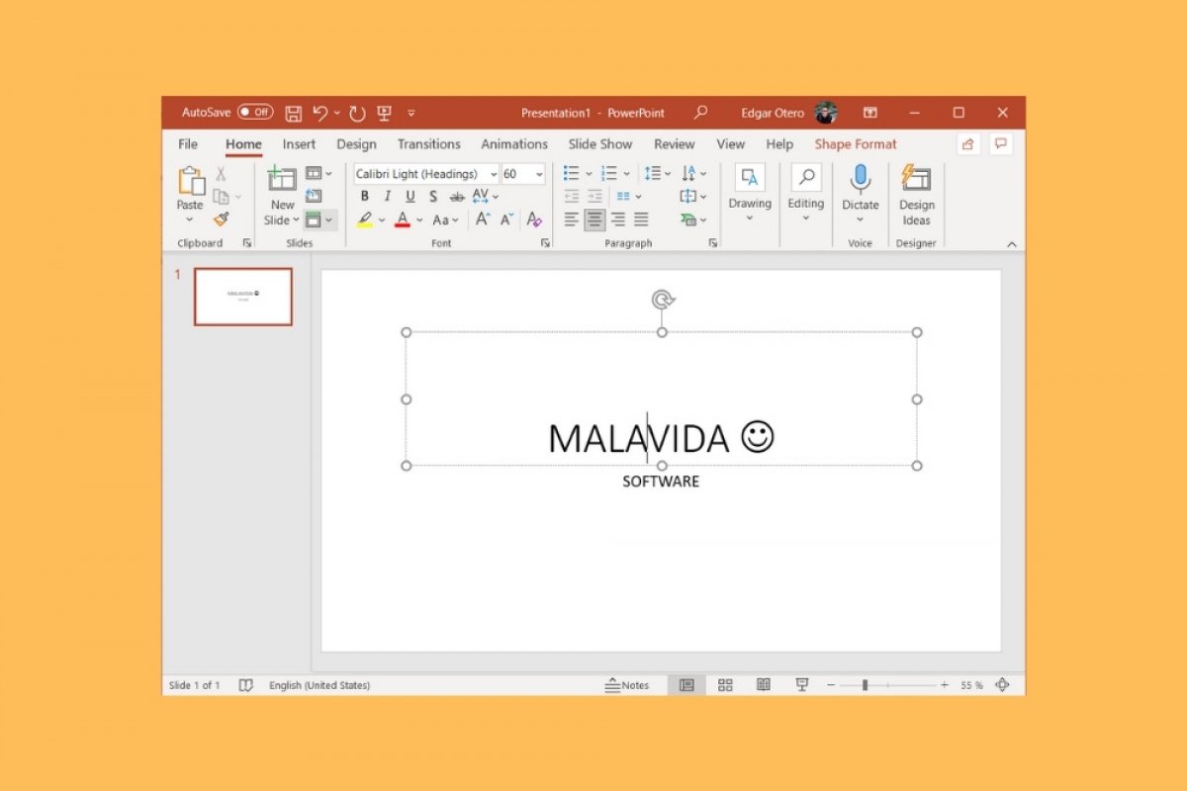Toggle Strikethrough formatting
Image resolution: width=1187 pixels, height=791 pixels.
click(x=457, y=197)
